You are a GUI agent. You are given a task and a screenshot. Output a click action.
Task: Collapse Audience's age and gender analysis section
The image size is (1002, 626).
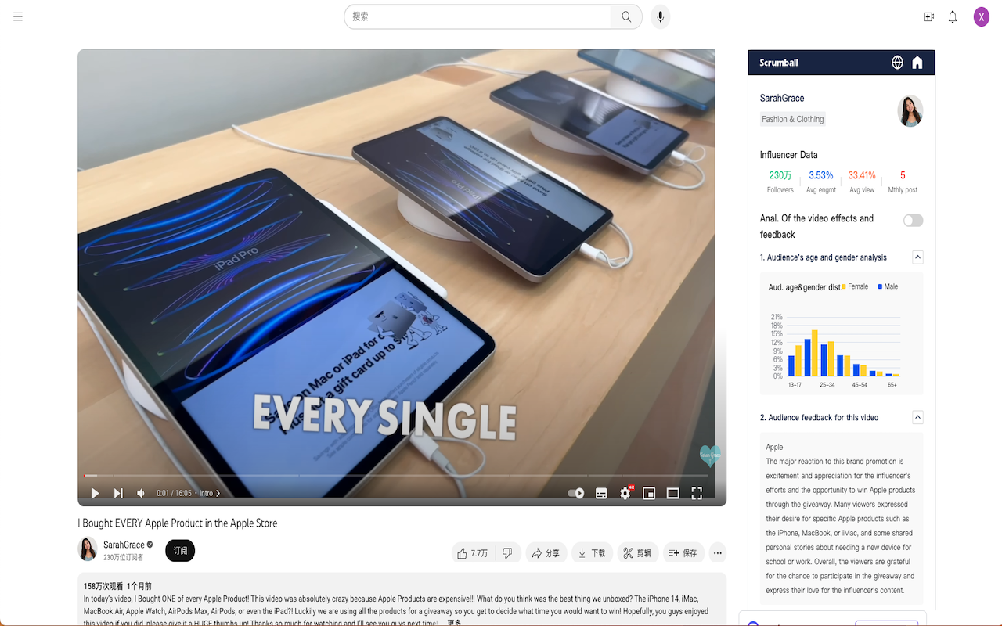(918, 257)
